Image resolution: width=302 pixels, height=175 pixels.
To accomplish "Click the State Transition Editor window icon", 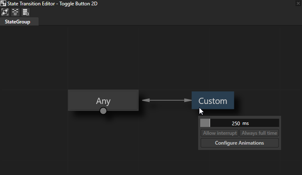I will point(3,3).
